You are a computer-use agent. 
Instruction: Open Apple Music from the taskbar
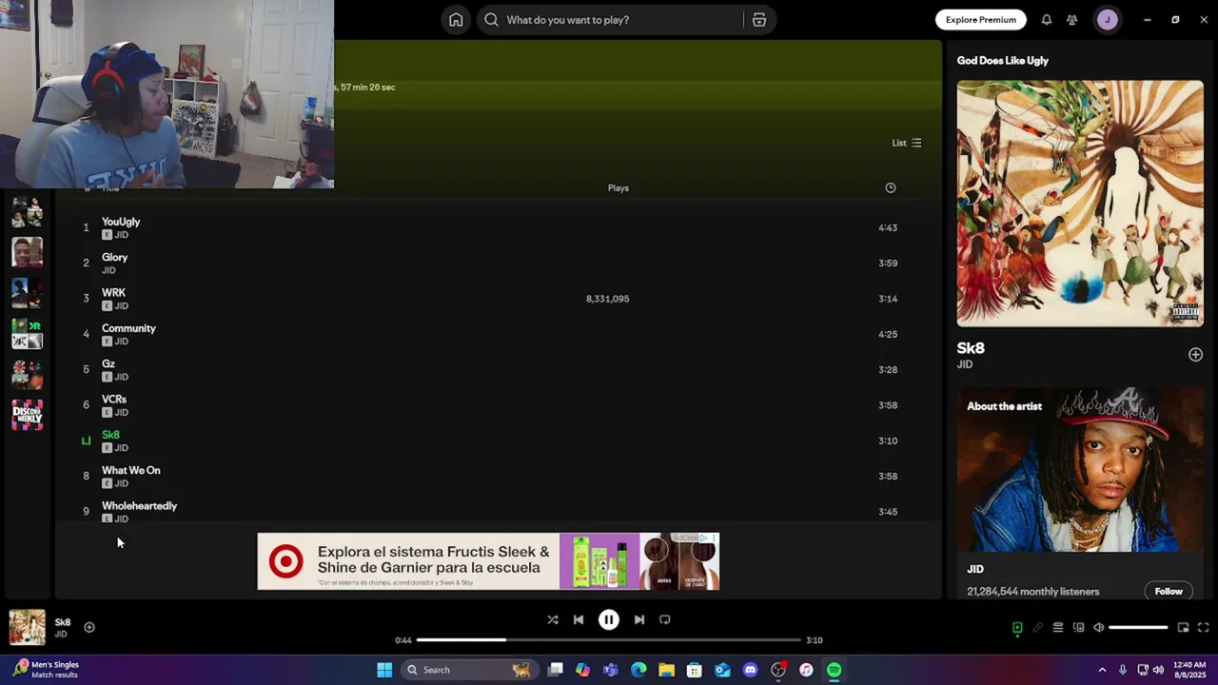point(806,670)
